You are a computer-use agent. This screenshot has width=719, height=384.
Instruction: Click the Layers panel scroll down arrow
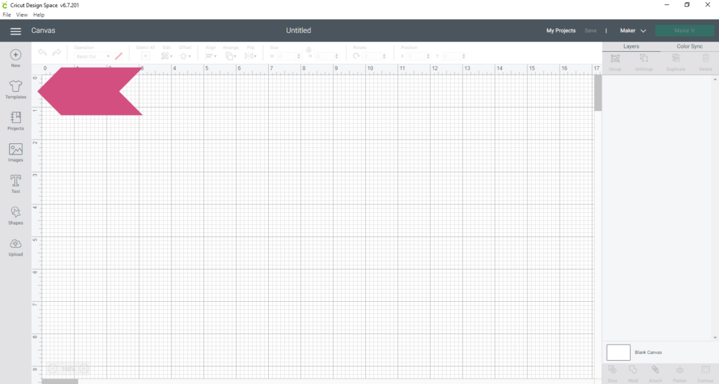(x=715, y=338)
